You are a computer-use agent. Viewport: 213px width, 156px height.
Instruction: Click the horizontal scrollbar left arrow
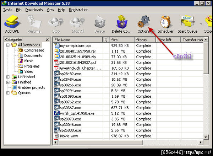click(55, 142)
